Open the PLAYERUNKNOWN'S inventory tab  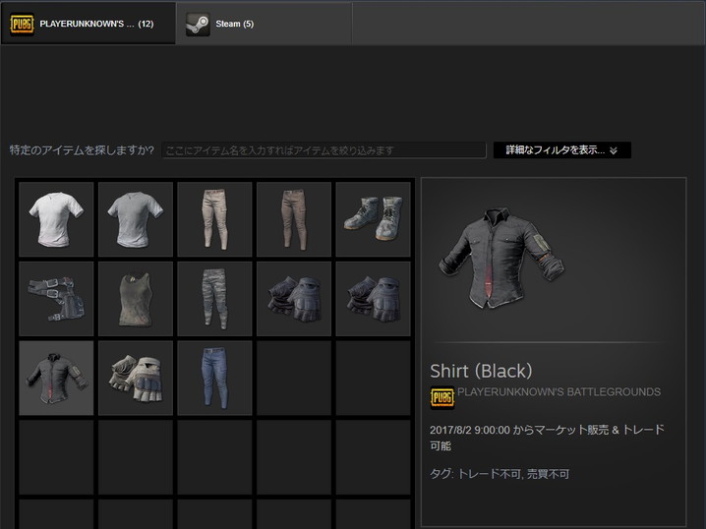coord(88,24)
